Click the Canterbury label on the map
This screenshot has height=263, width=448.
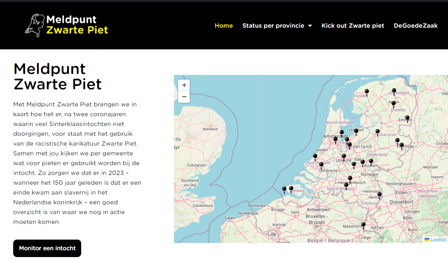click(x=203, y=206)
